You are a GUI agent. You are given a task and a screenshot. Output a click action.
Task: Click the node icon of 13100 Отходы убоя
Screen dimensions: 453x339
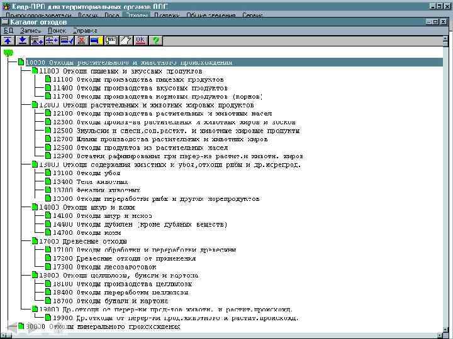48,173
